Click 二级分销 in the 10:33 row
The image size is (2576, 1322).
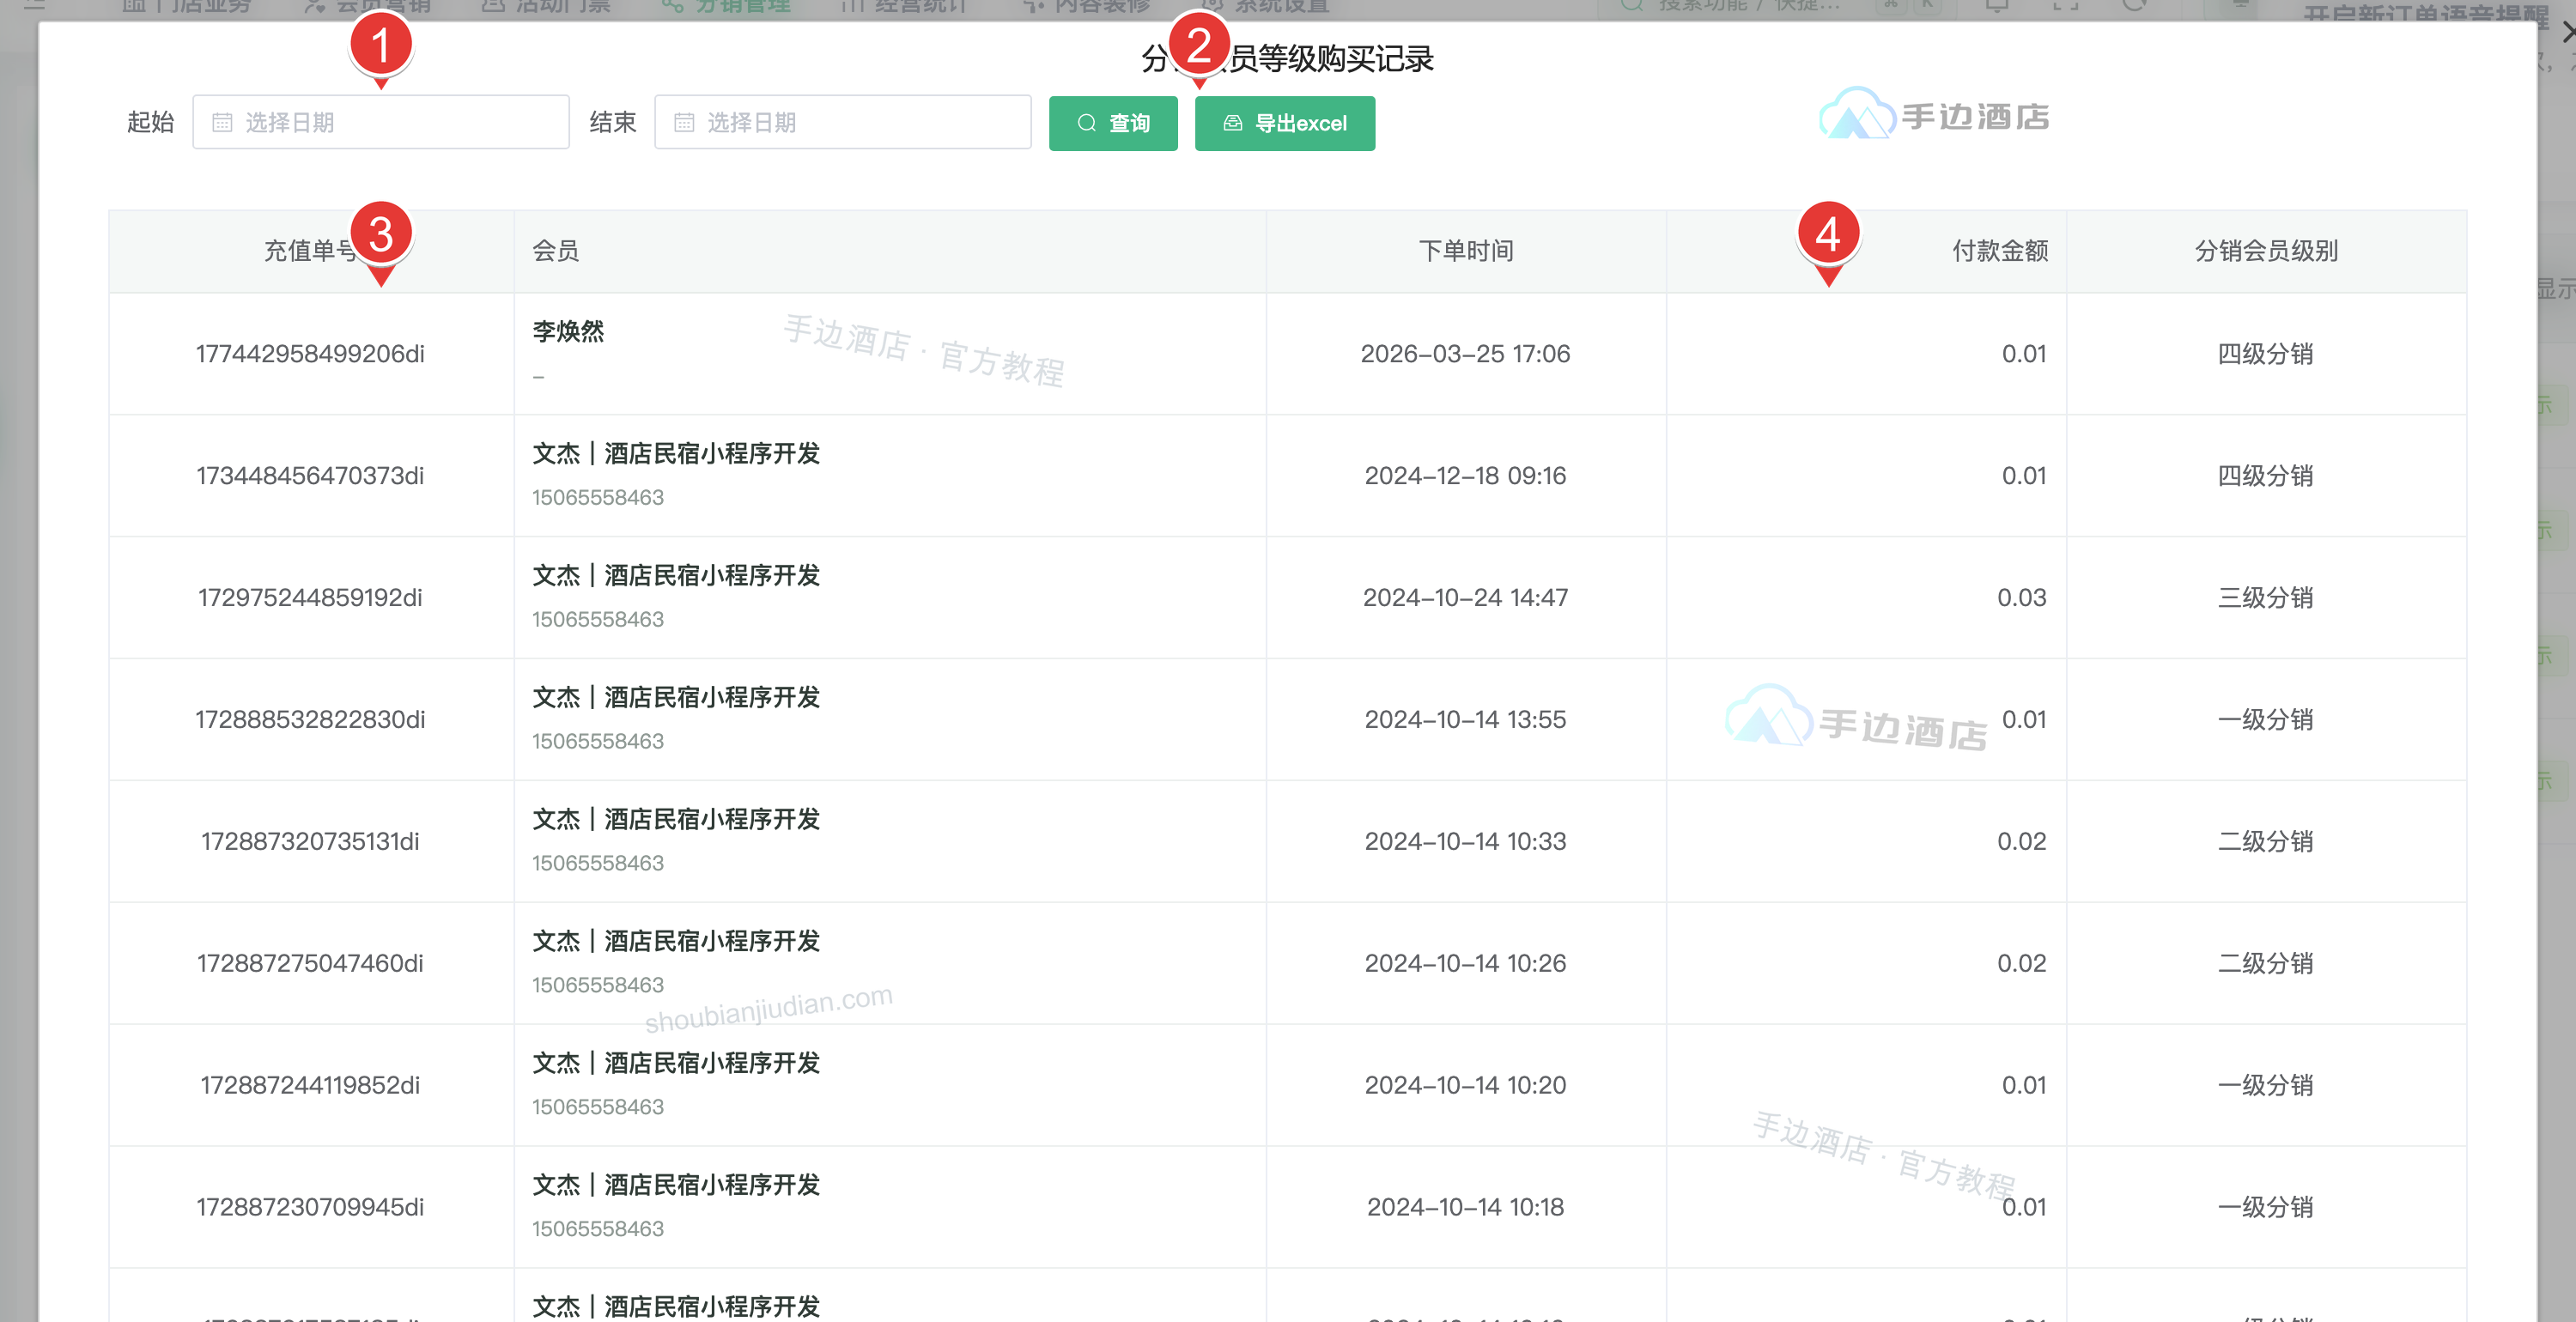(x=2266, y=842)
